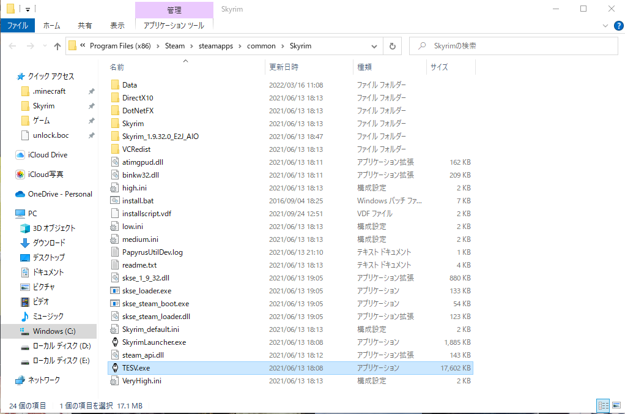Select ローカル ディスク (D:) drive

point(56,346)
